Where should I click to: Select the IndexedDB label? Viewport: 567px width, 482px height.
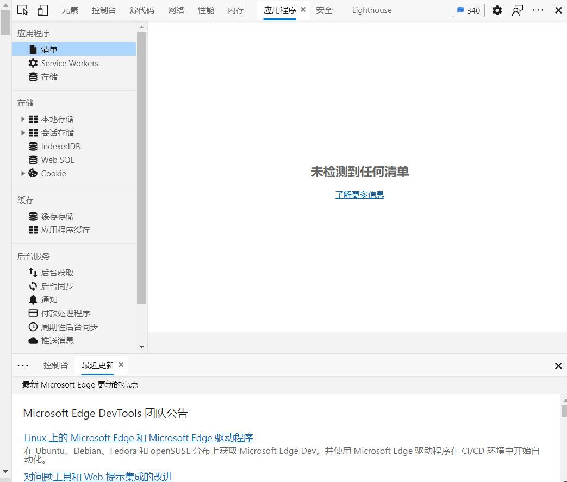(60, 146)
